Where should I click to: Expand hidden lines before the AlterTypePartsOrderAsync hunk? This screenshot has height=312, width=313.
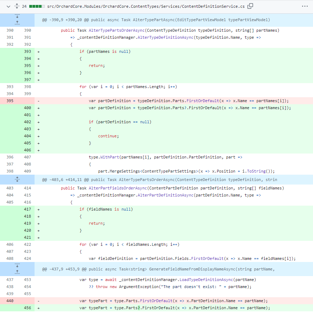click(x=17, y=179)
